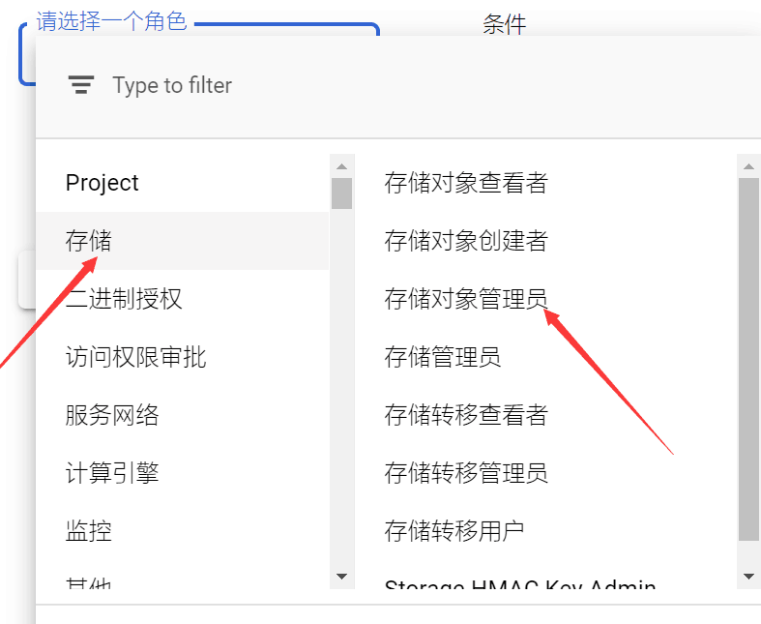Pick the 存储对象管理员 role
The image size is (761, 624).
tap(466, 299)
